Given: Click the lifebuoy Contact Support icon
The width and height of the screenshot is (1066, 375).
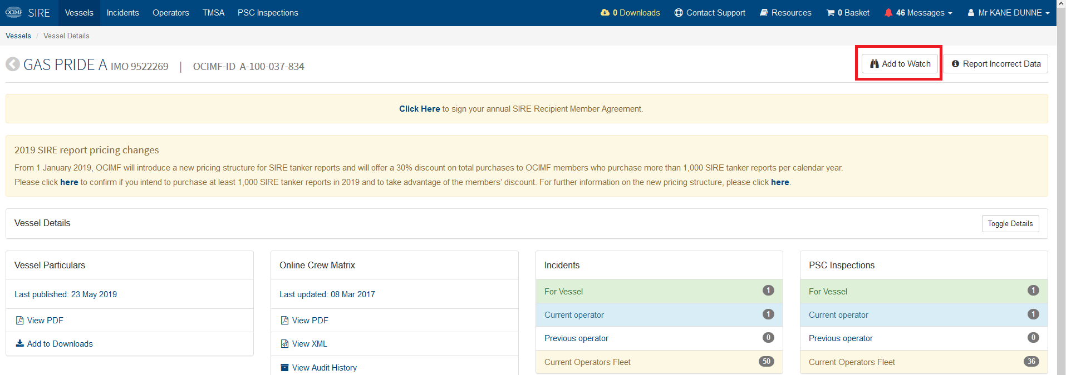Looking at the screenshot, I should pos(679,12).
